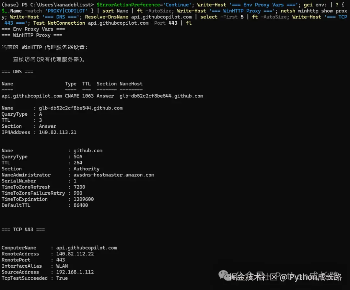350x290 pixels.
Task: Click 'awsdns-hostmaster.amazon.com' value
Action: coord(114,175)
